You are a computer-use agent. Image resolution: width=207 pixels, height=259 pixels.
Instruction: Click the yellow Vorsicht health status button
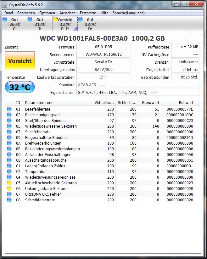20,60
